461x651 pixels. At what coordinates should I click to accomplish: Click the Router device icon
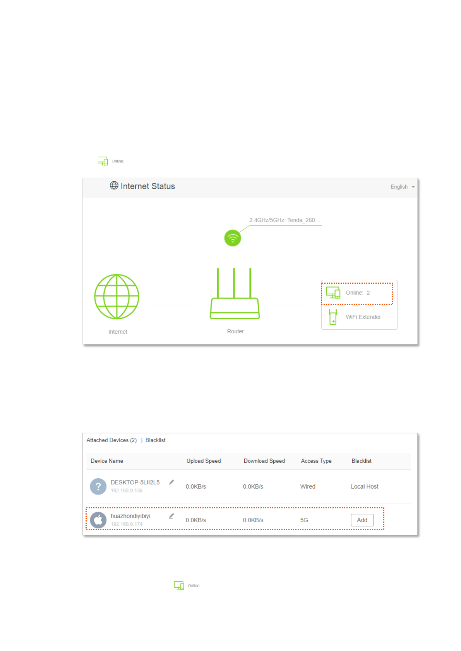pyautogui.click(x=235, y=294)
